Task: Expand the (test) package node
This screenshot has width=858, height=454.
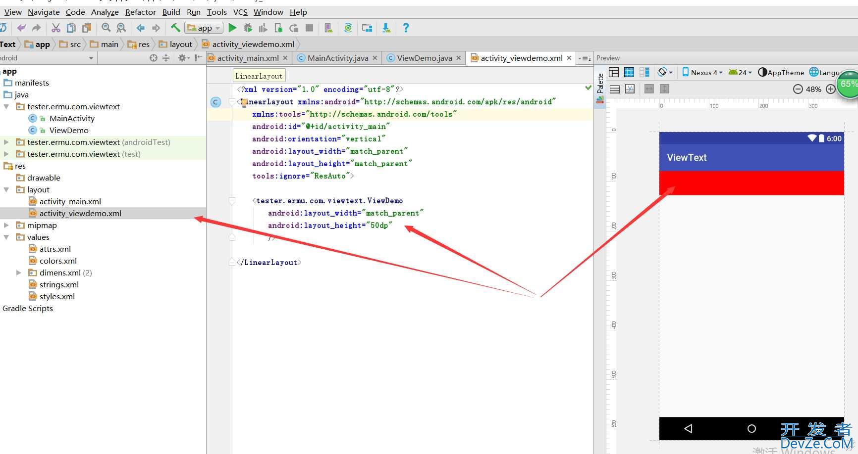Action: [6, 154]
